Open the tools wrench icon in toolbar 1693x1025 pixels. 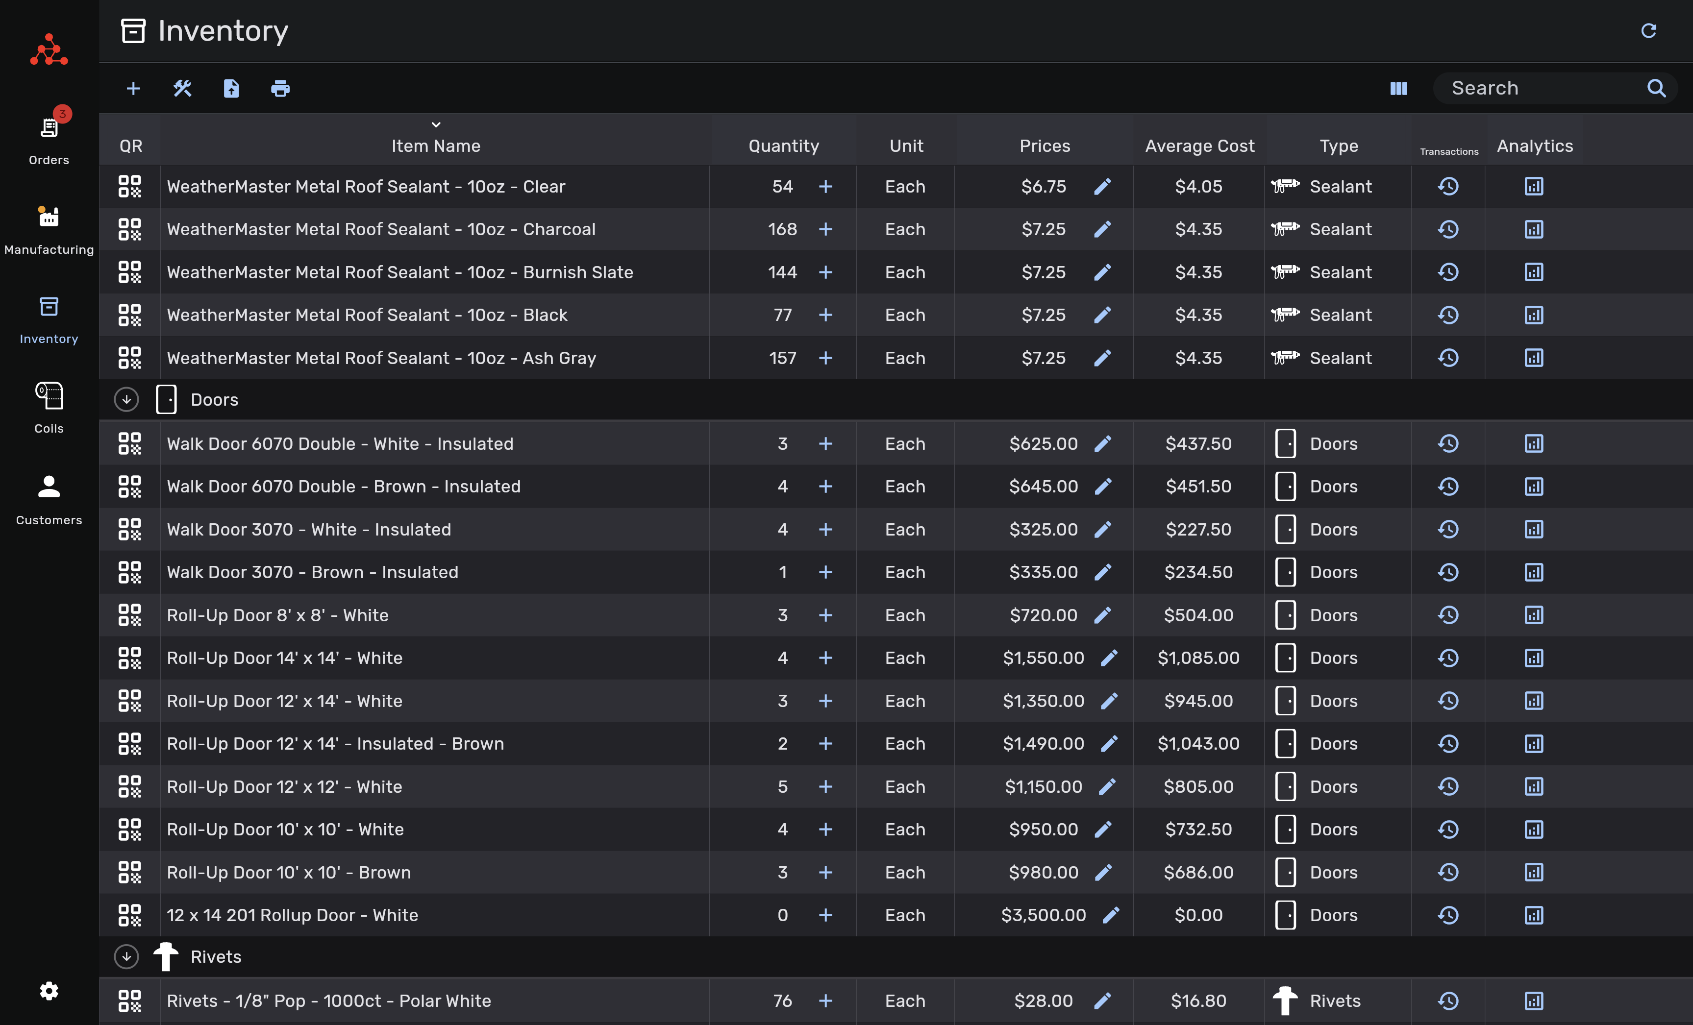tap(182, 89)
